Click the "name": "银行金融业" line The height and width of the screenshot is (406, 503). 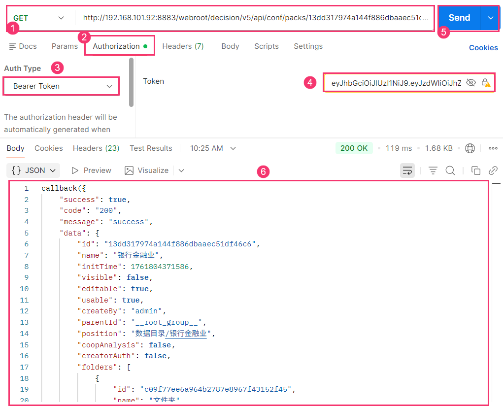120,255
